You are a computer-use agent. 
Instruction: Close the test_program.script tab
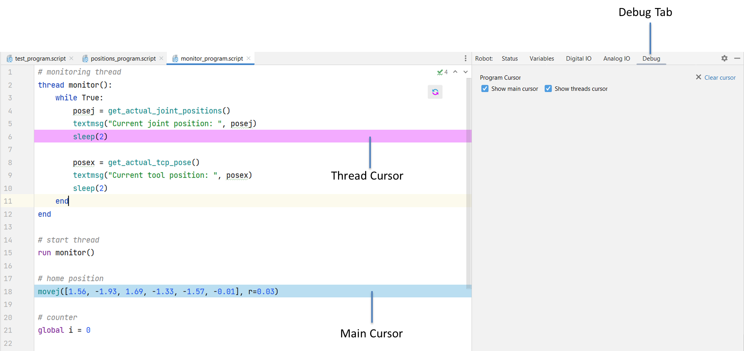71,58
